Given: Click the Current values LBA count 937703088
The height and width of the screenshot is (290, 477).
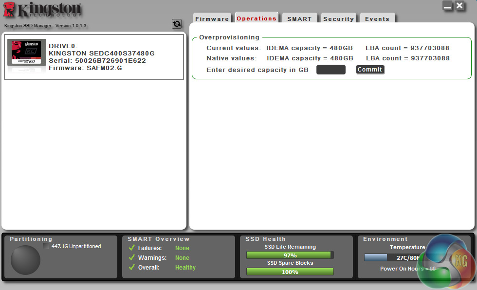Looking at the screenshot, I should (407, 48).
